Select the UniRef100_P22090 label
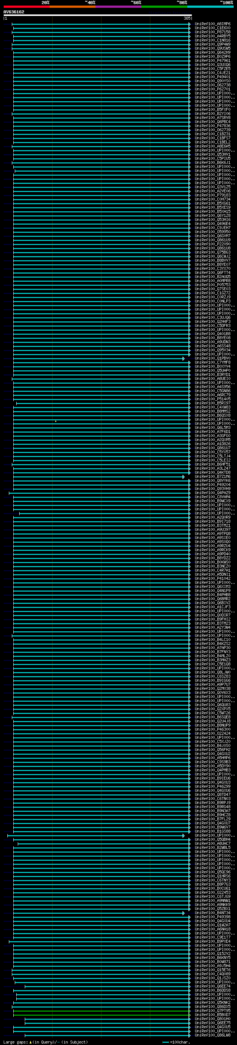This screenshot has width=237, height=1045. coord(213,244)
